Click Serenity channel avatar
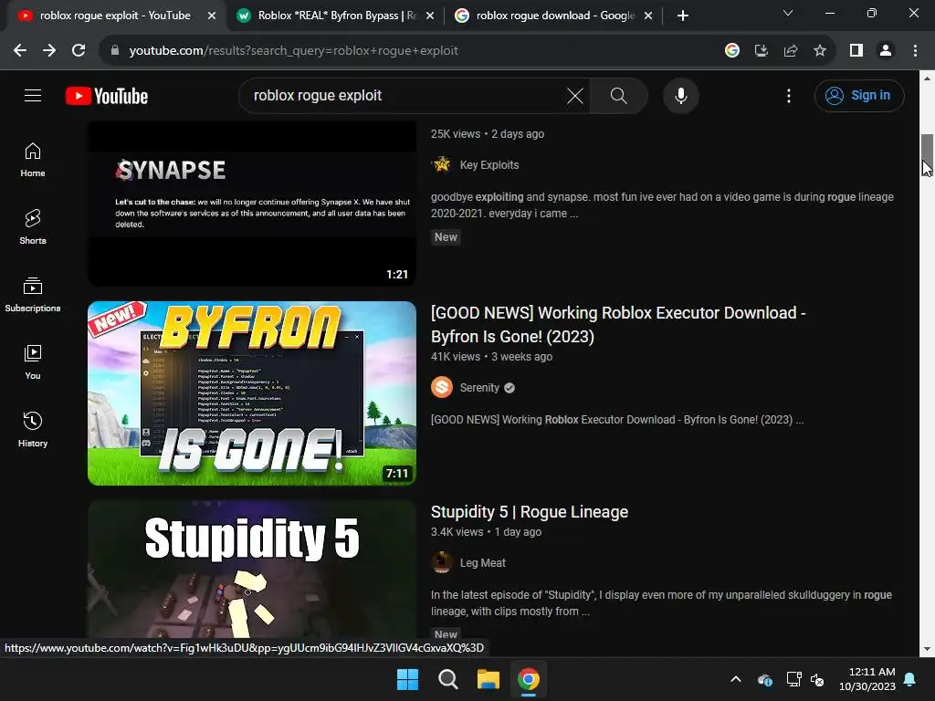 pyautogui.click(x=442, y=387)
